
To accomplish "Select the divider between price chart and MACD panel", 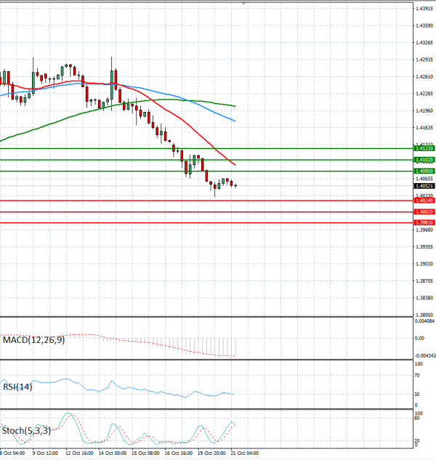I will [206, 317].
